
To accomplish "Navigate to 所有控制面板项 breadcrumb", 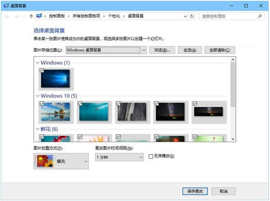I will (x=87, y=16).
